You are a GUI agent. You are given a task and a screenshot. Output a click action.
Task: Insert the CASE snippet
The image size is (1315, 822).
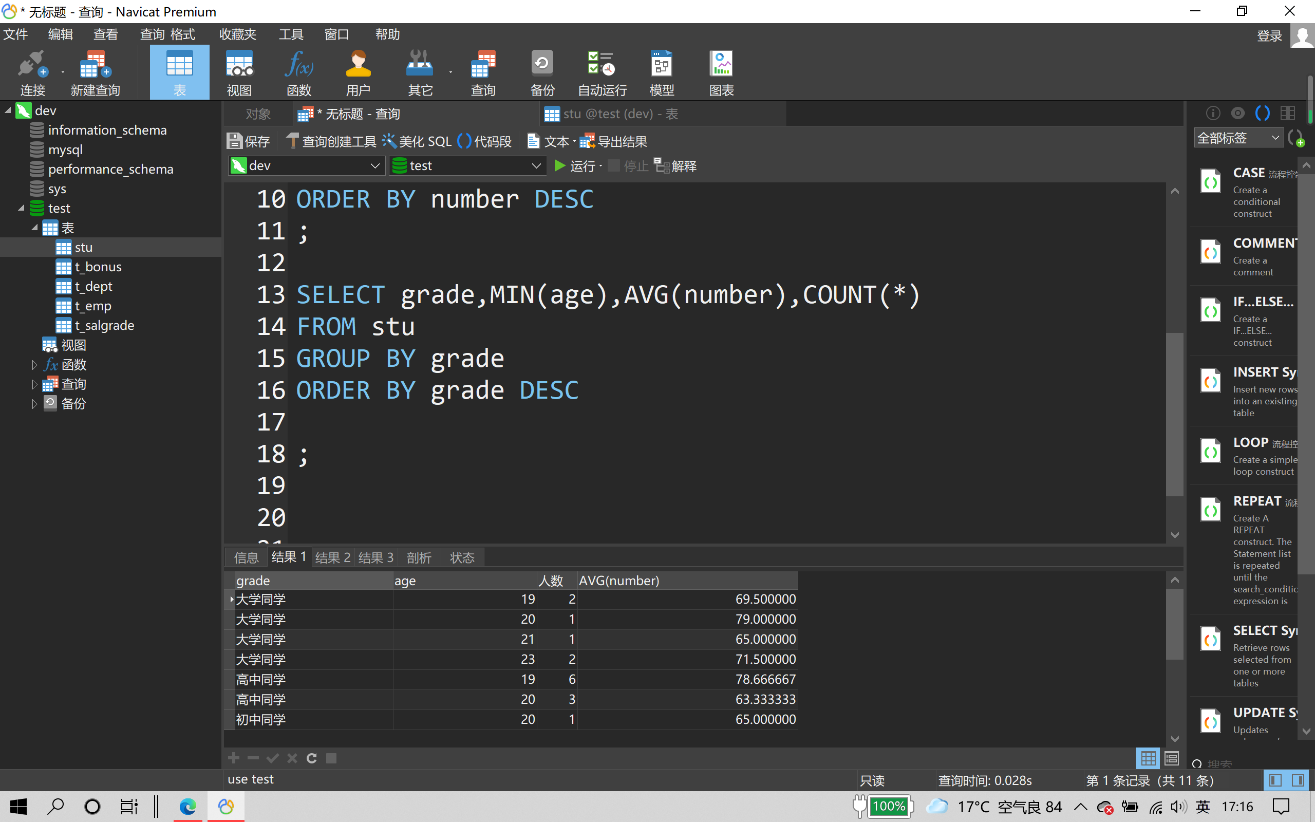coord(1244,191)
